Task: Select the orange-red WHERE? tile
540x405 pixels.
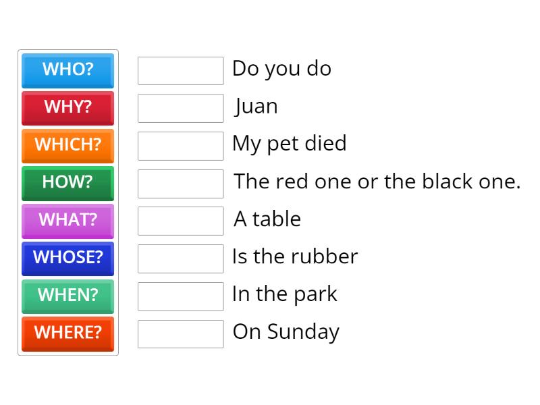Action: 67,333
